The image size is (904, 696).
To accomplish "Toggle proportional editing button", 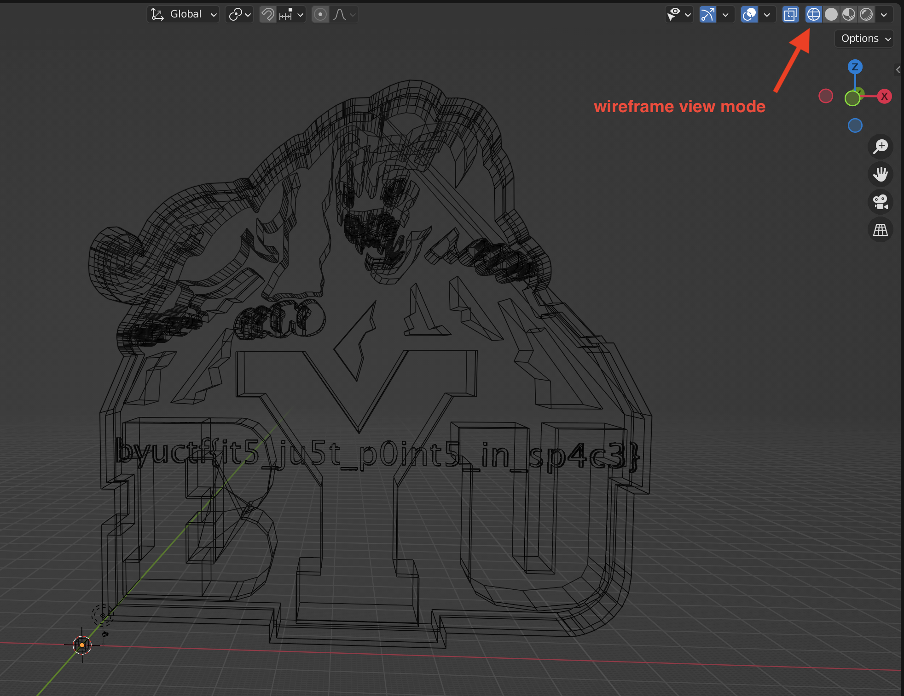I will click(320, 15).
